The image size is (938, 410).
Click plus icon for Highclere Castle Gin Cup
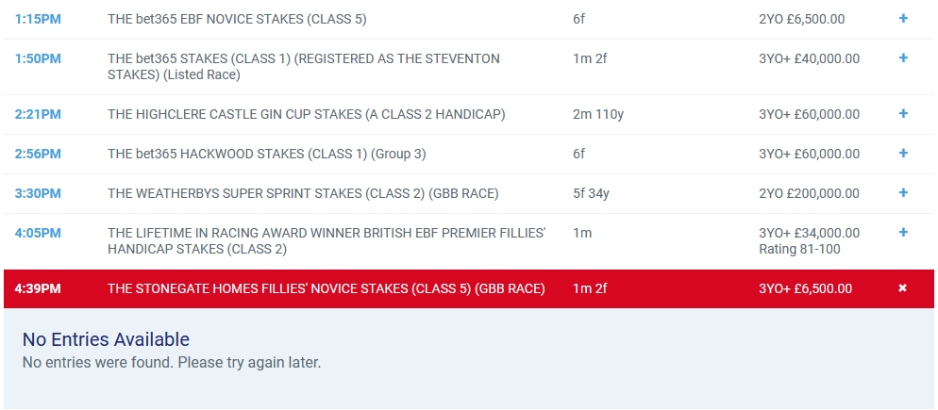click(903, 114)
